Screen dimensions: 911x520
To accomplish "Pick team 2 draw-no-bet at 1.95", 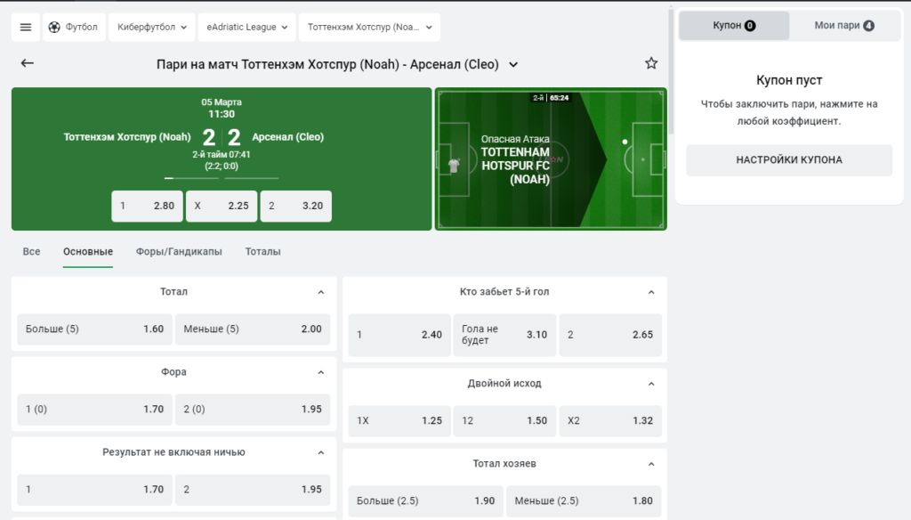I will pyautogui.click(x=253, y=490).
